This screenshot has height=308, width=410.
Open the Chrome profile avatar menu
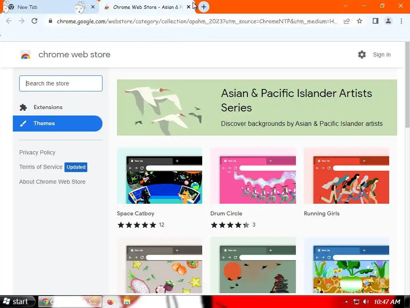pos(388,21)
